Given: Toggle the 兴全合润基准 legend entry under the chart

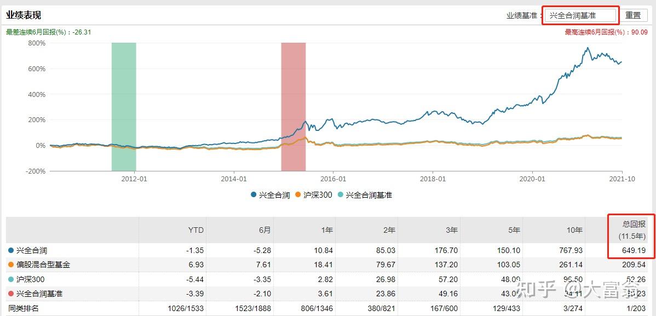Looking at the screenshot, I should pyautogui.click(x=365, y=194).
